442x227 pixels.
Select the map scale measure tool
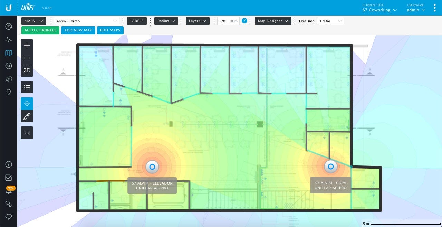pyautogui.click(x=27, y=133)
